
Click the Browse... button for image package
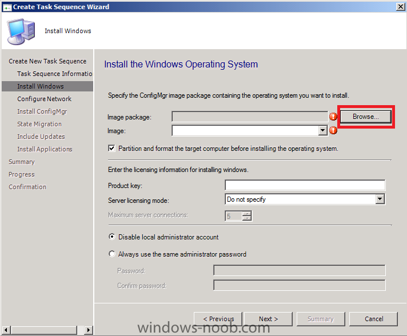click(x=365, y=117)
